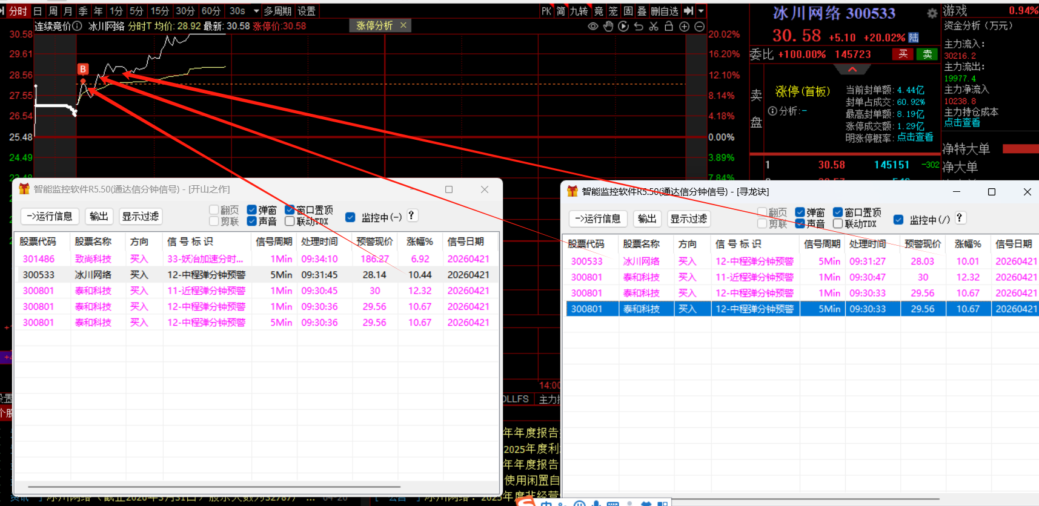Click the 九转 toolbar item
Viewport: 1039px width, 506px height.
579,11
